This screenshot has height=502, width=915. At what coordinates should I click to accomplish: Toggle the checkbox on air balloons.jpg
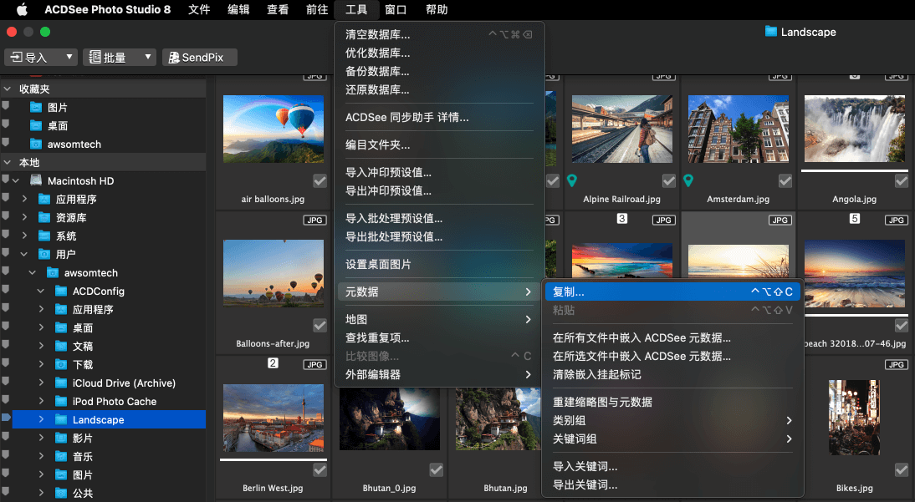pyautogui.click(x=319, y=180)
